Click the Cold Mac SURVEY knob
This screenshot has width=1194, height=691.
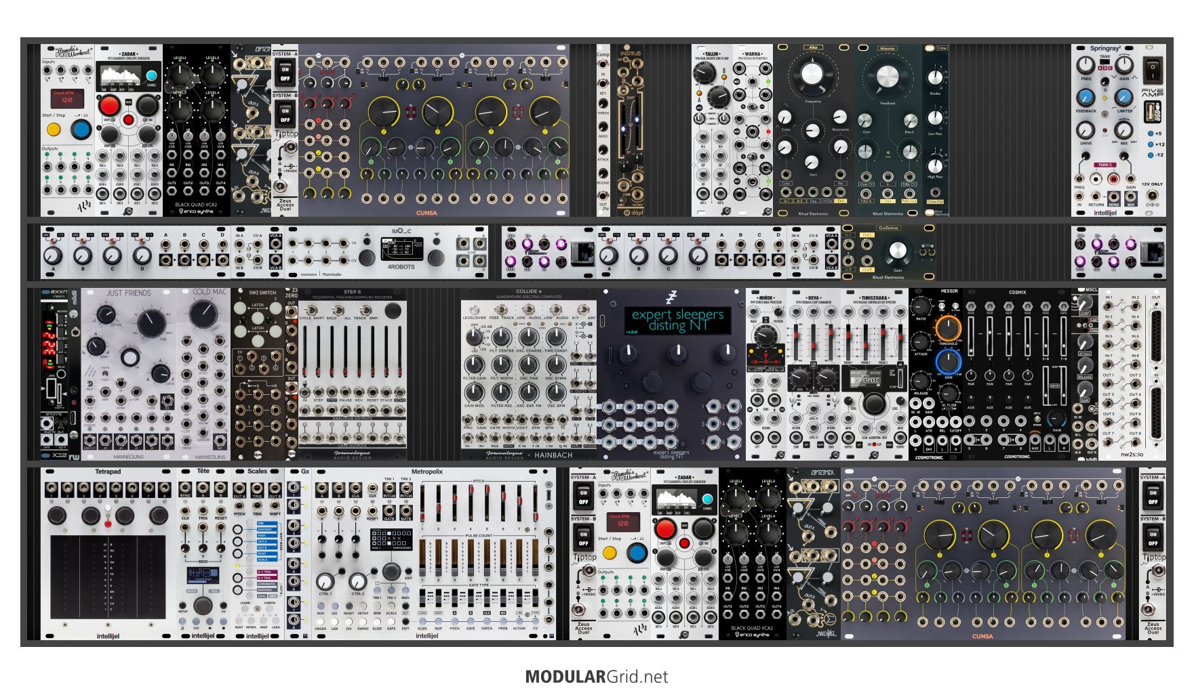(203, 313)
